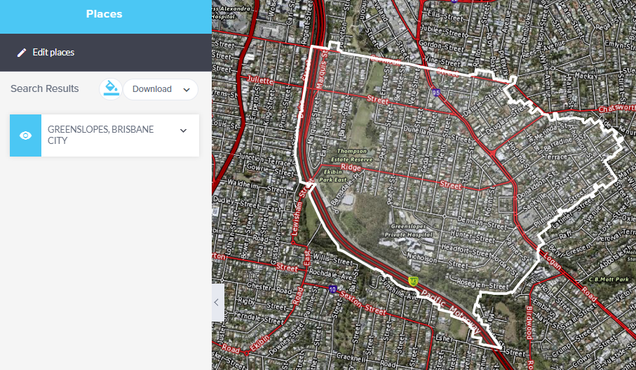Click the route 95 shield marker

tap(437, 93)
